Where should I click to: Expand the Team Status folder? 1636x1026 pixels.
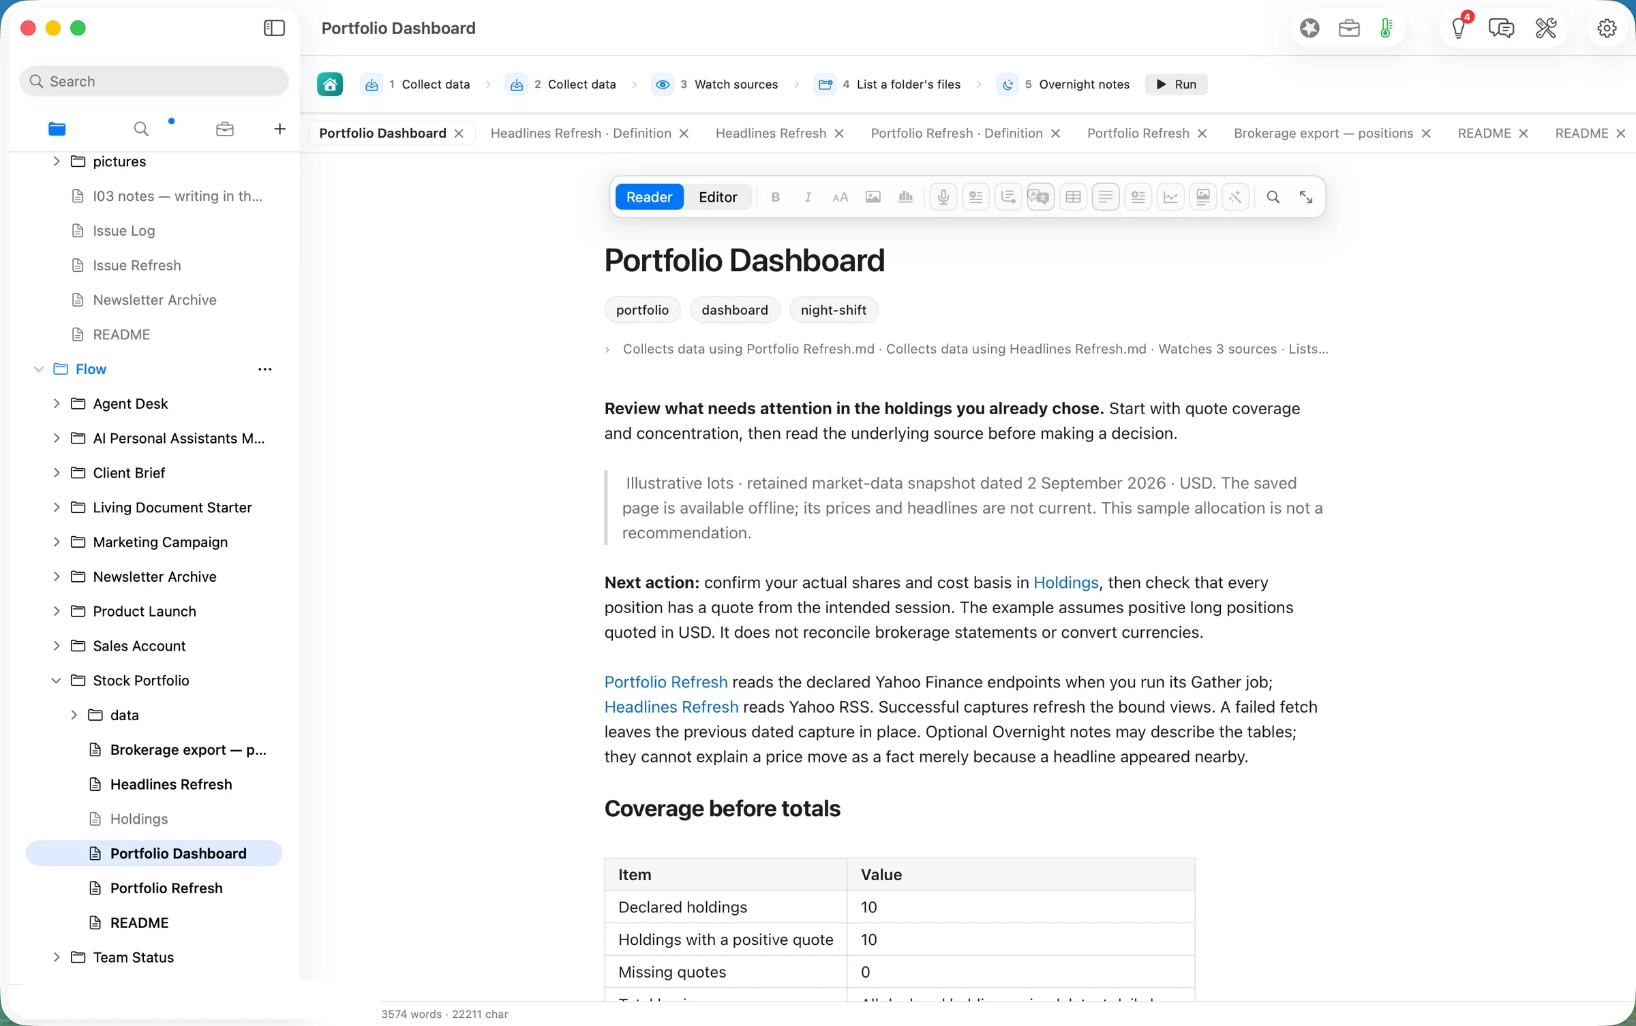coord(57,957)
